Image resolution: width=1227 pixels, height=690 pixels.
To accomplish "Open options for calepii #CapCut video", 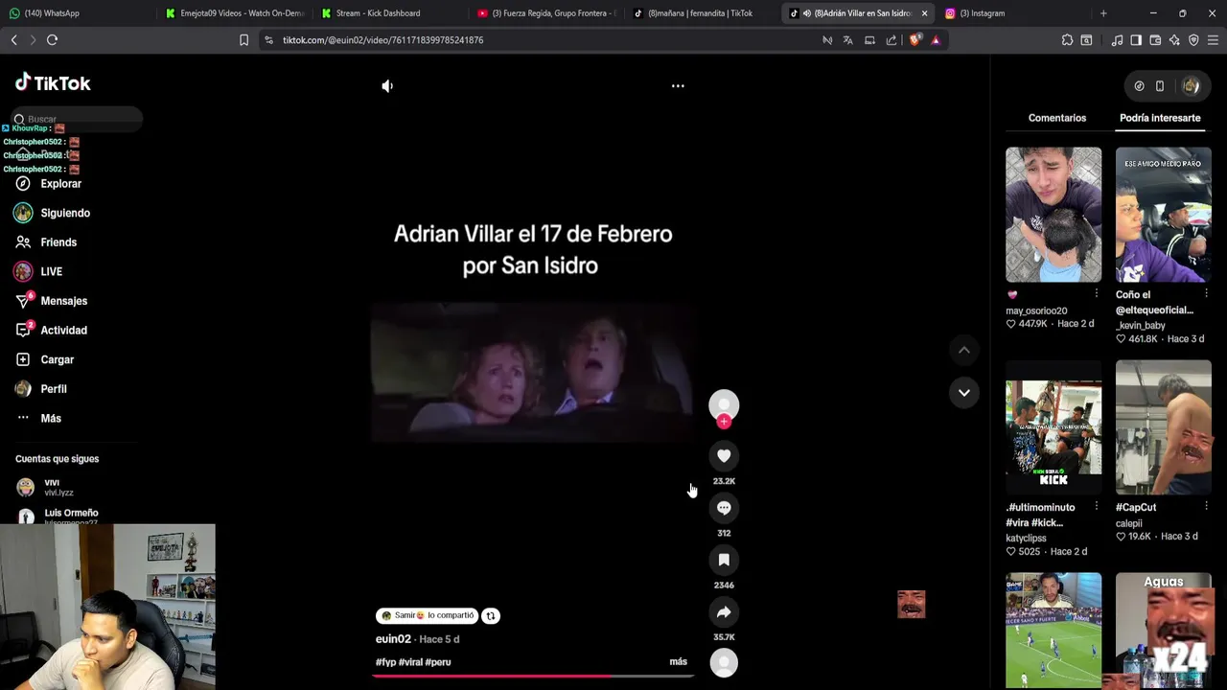I will (1207, 507).
